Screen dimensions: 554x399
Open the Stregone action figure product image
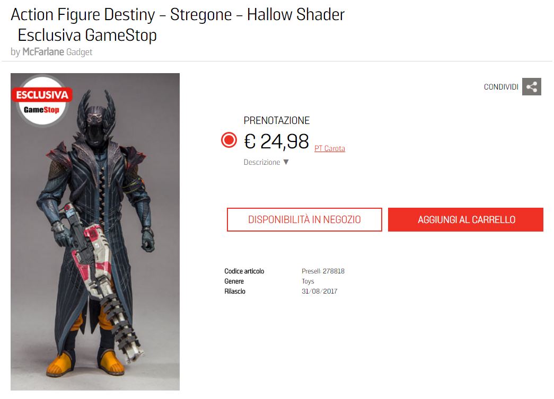click(x=95, y=232)
